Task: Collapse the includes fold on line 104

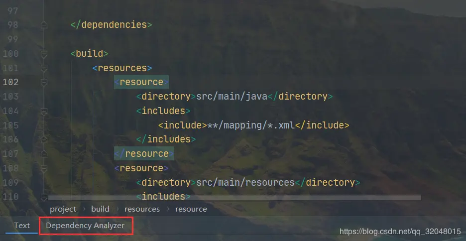Action: [x=44, y=112]
